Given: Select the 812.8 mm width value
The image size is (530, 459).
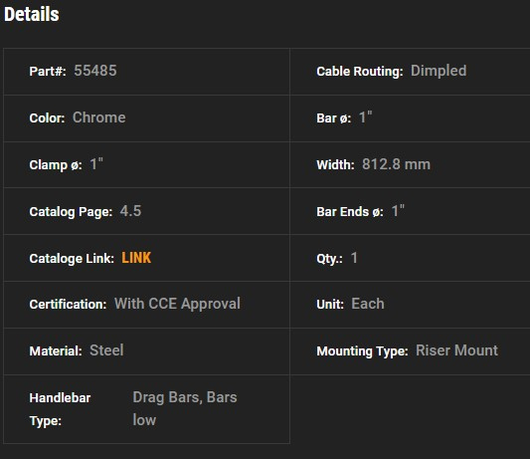Looking at the screenshot, I should [396, 164].
